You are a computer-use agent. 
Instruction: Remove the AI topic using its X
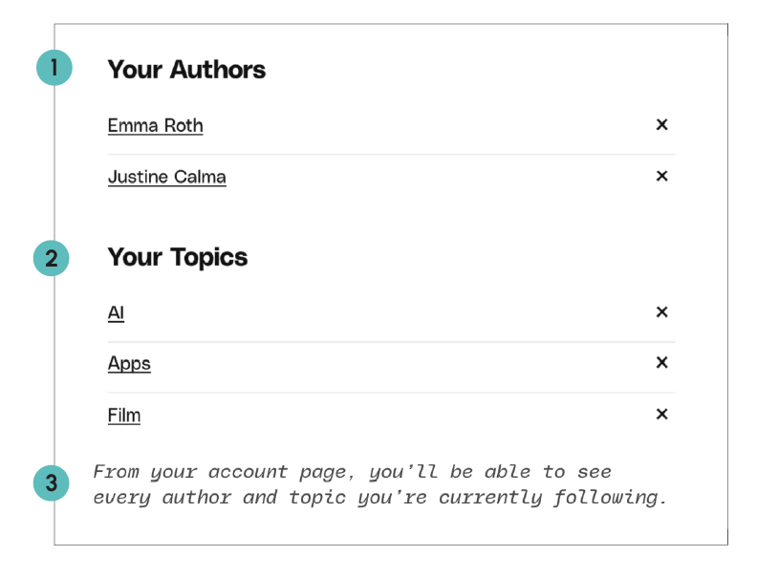pyautogui.click(x=661, y=312)
